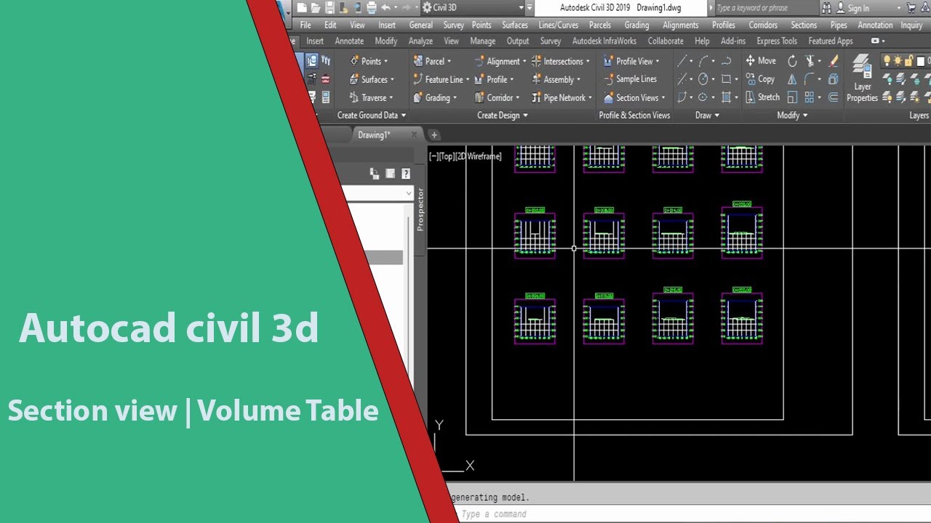The image size is (931, 523).
Task: Click the [2D Wireframe] visual style control
Action: pyautogui.click(x=479, y=156)
